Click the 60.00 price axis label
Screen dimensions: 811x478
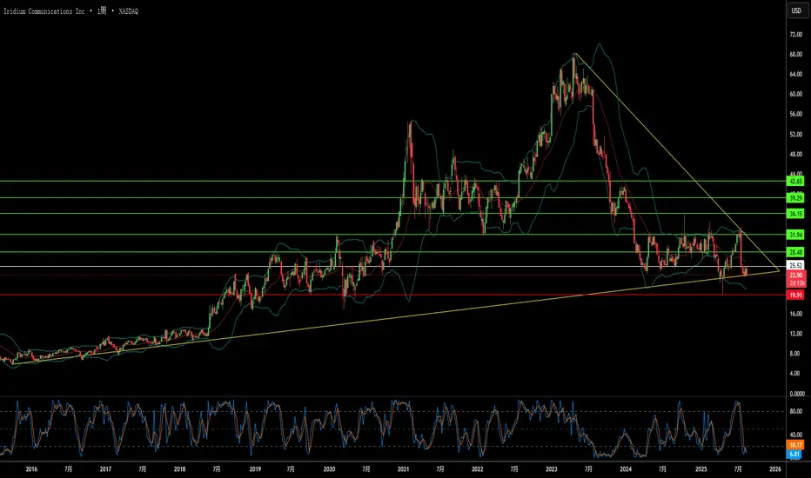795,94
